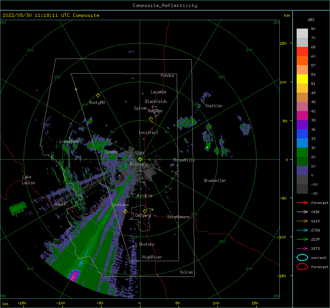Click the yellow km label at top right
The height and width of the screenshot is (308, 330).
287,15
